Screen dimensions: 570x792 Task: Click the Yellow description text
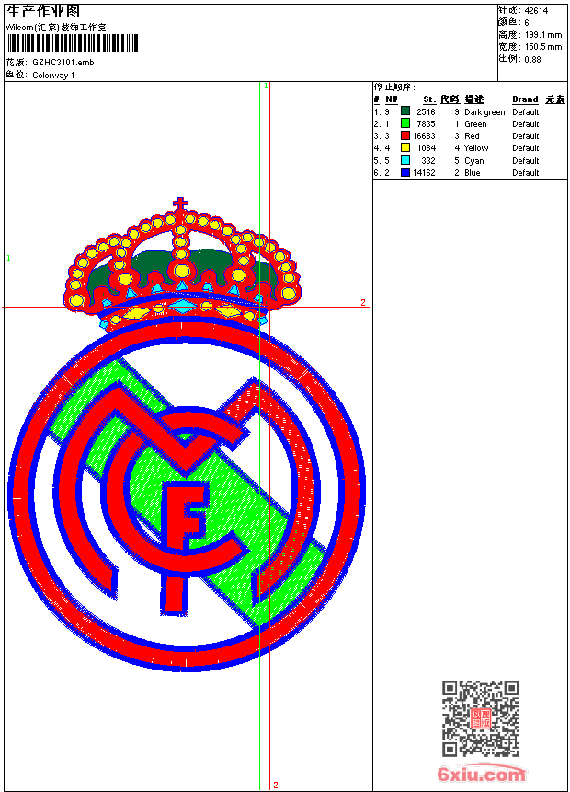[476, 148]
